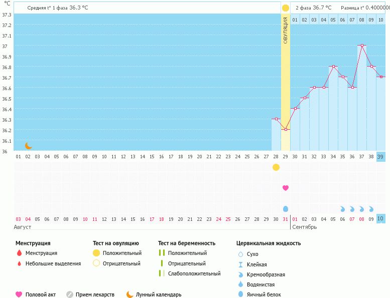Click the green Положительный pregnancy test legend icon

tap(162, 253)
